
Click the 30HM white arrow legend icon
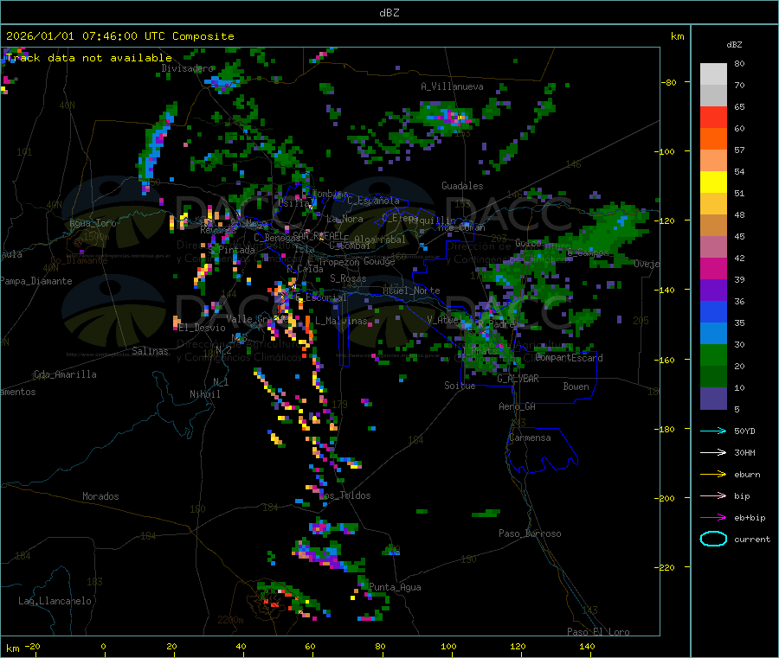click(713, 452)
